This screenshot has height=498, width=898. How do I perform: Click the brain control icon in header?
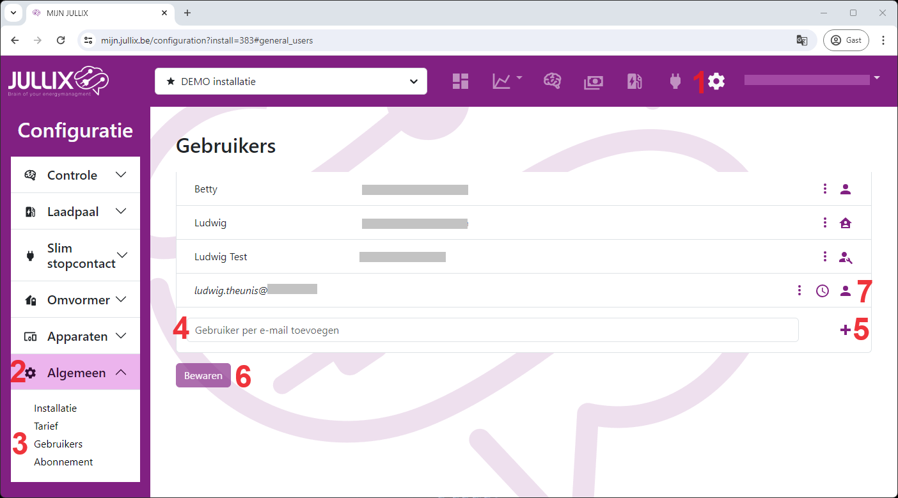coord(552,81)
